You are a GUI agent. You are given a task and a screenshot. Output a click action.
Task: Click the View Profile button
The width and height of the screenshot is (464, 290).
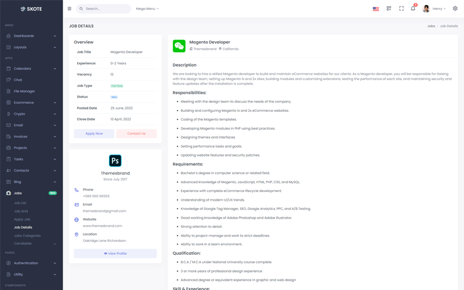(115, 253)
